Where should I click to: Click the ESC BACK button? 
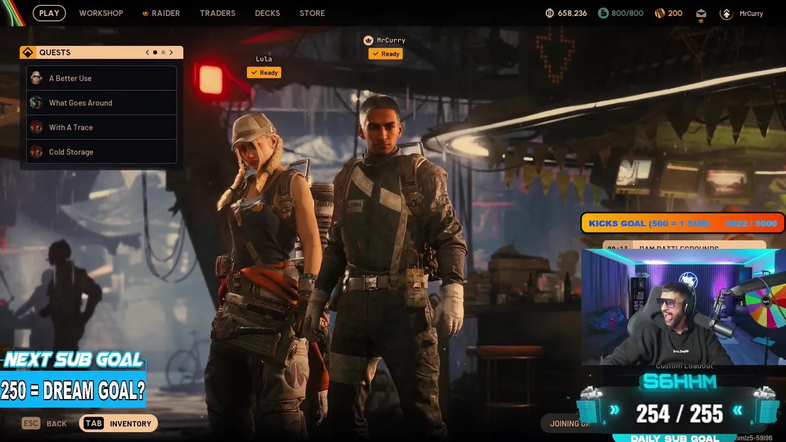tap(44, 424)
